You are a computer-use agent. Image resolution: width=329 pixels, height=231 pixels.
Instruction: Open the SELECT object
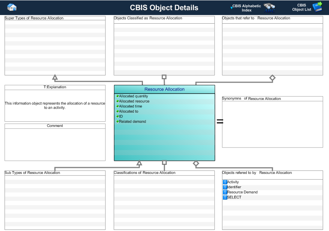click(234, 198)
